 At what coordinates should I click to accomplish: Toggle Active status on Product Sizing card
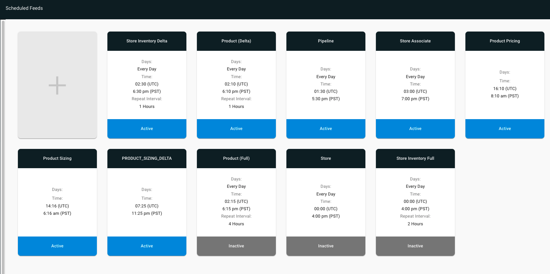point(57,246)
